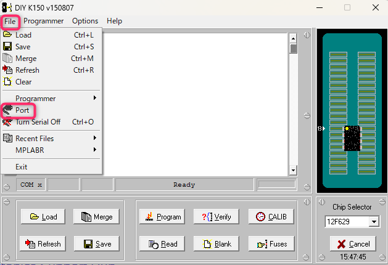The height and width of the screenshot is (265, 388).
Task: Choose Clear in the File menu
Action: [x=51, y=82]
